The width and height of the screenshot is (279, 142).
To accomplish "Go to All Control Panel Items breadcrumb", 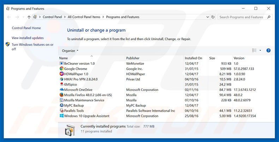I will point(84,17).
